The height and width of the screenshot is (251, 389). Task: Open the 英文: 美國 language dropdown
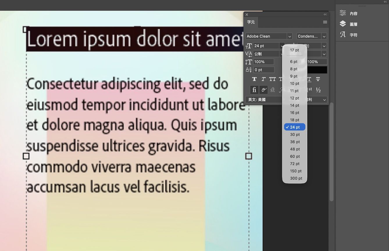pyautogui.click(x=264, y=100)
